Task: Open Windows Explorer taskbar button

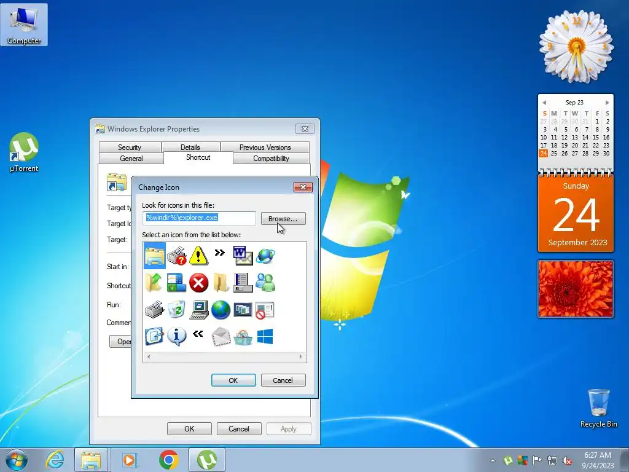Action: click(x=91, y=460)
